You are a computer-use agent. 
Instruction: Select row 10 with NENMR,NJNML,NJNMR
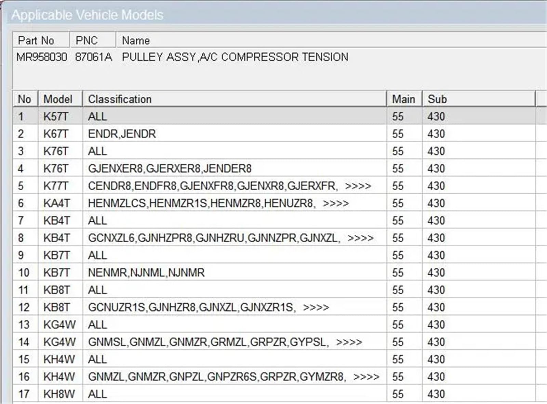coord(274,273)
